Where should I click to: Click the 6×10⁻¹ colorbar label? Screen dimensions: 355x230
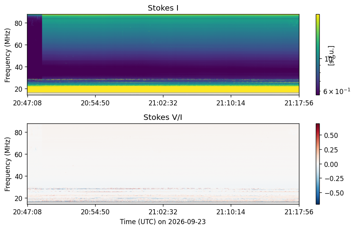pyautogui.click(x=337, y=91)
